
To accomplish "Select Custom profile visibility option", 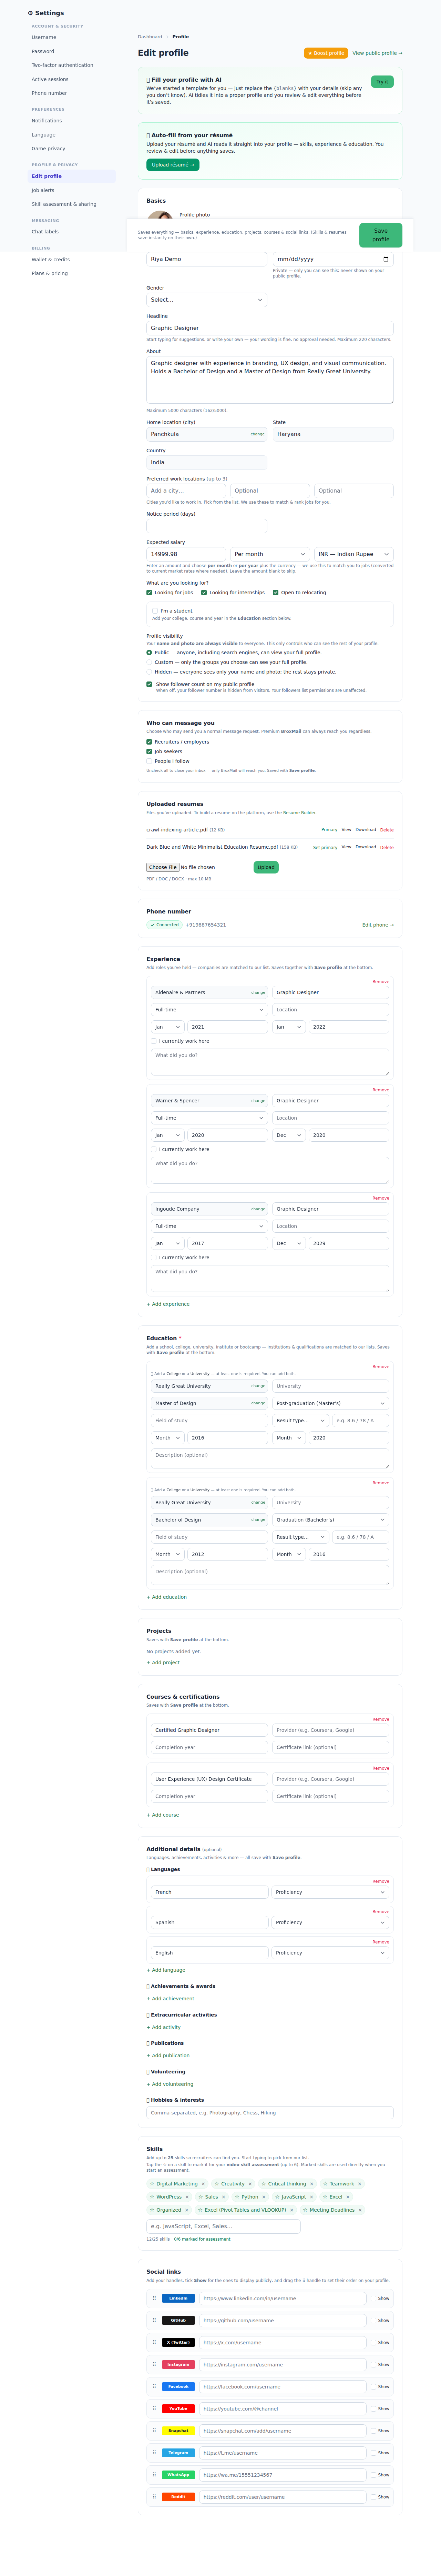I will 149,662.
